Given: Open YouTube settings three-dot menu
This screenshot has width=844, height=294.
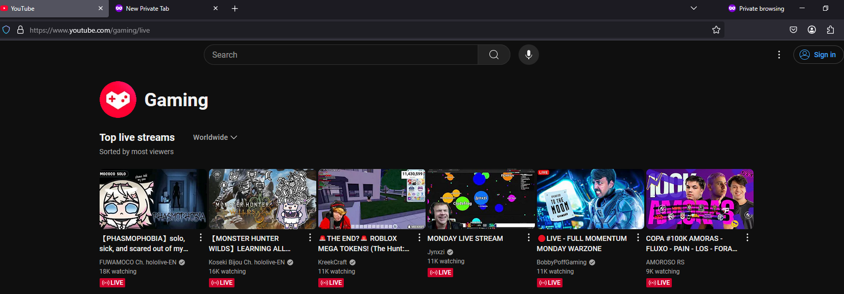Looking at the screenshot, I should click(779, 55).
